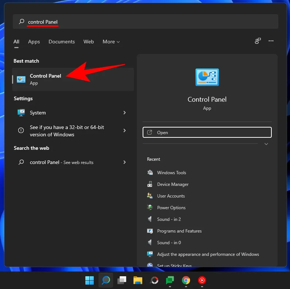290x289 pixels.
Task: Switch to the Apps filter tab
Action: click(34, 42)
